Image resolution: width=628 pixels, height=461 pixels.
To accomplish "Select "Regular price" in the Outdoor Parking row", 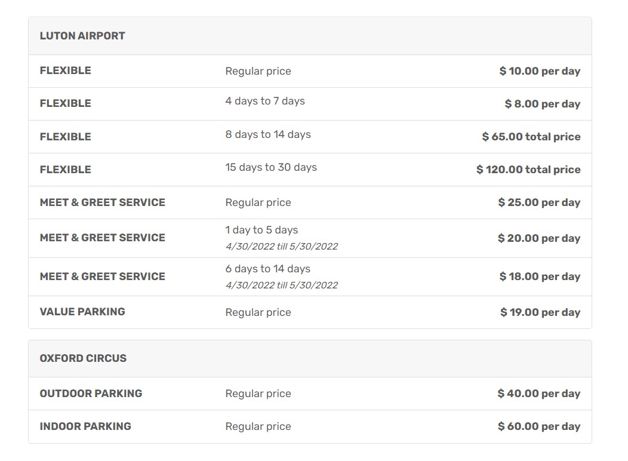I will 258,394.
